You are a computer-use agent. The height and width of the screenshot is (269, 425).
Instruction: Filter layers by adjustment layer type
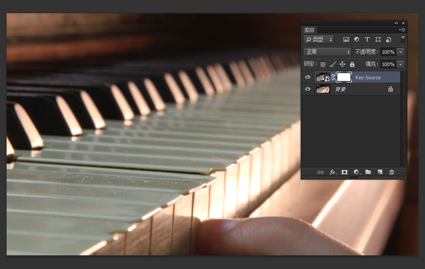[x=357, y=40]
